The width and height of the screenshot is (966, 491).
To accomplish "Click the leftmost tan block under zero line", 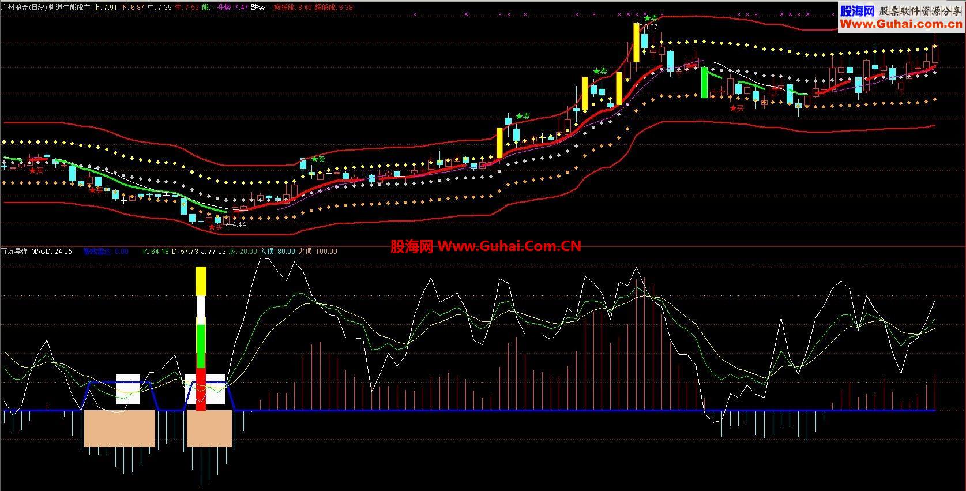I will (x=120, y=429).
